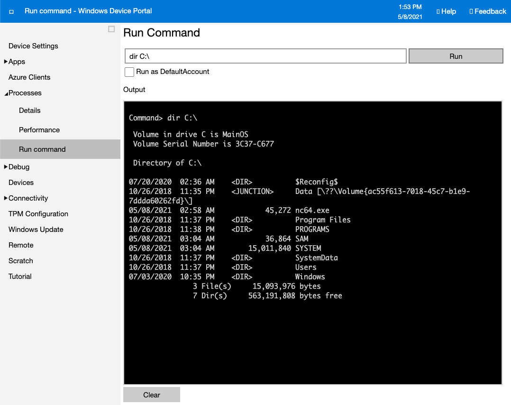The height and width of the screenshot is (405, 511).
Task: Clear the command output
Action: (152, 395)
